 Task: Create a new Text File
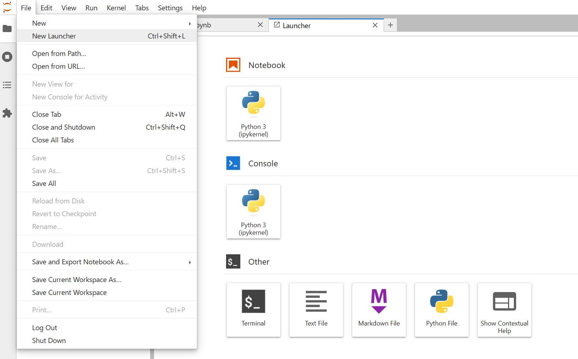click(316, 310)
